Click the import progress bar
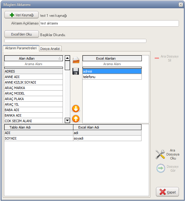This screenshot has height=202, width=186. (75, 41)
